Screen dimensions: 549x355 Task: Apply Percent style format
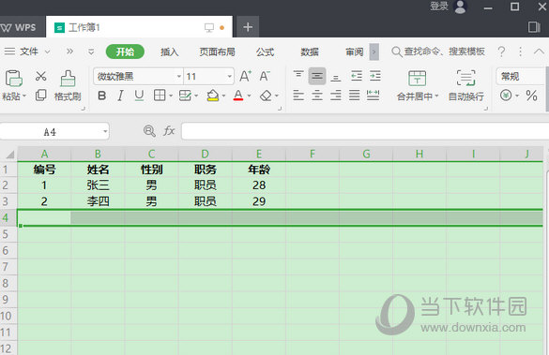coord(531,95)
